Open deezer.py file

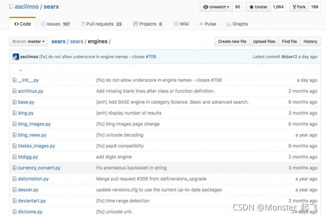pyautogui.click(x=28, y=190)
